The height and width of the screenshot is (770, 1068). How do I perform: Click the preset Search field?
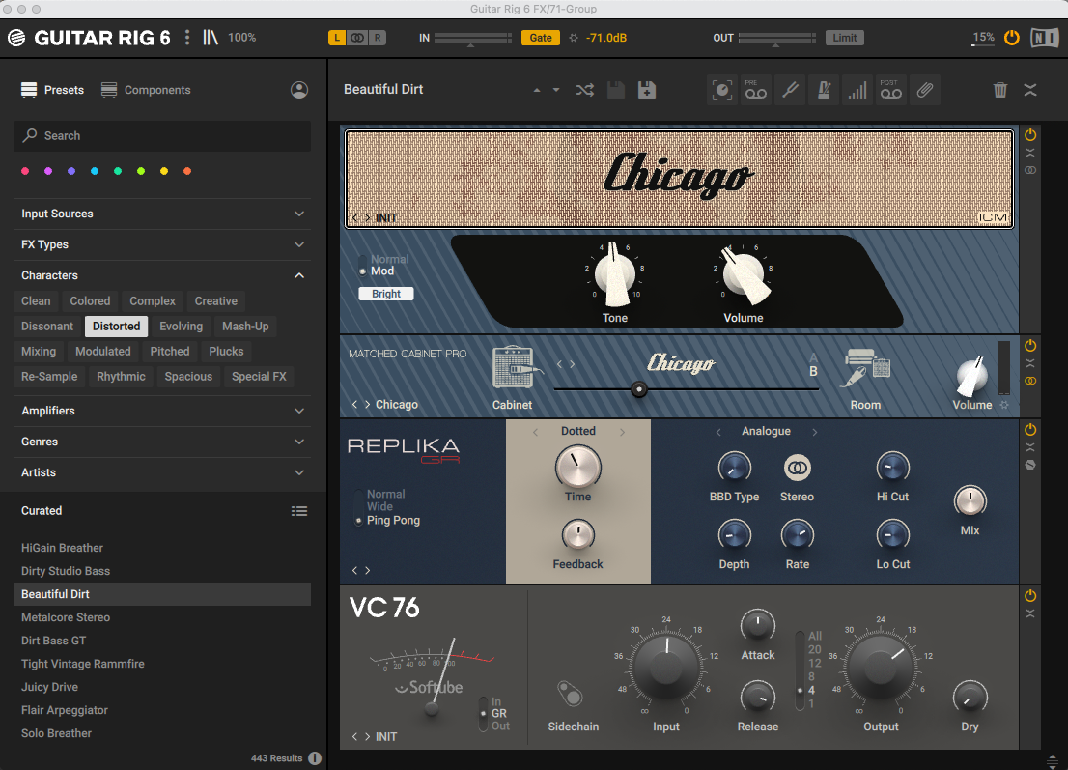pos(162,136)
